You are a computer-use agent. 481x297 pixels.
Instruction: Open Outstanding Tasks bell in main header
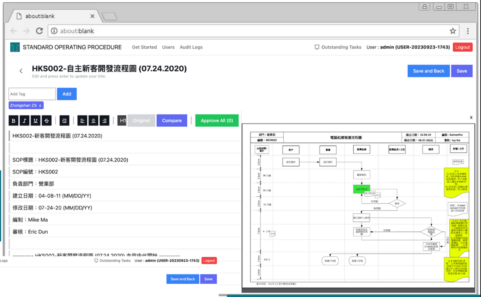(x=338, y=47)
